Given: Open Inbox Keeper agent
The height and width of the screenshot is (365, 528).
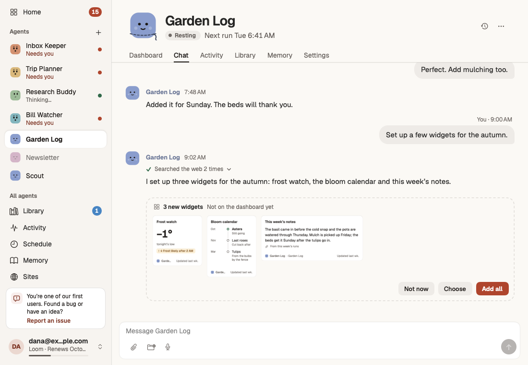Looking at the screenshot, I should pos(56,49).
